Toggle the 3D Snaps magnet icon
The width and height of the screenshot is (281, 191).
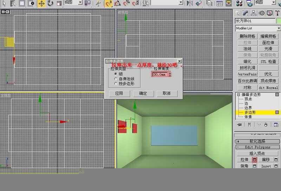[109, 3]
